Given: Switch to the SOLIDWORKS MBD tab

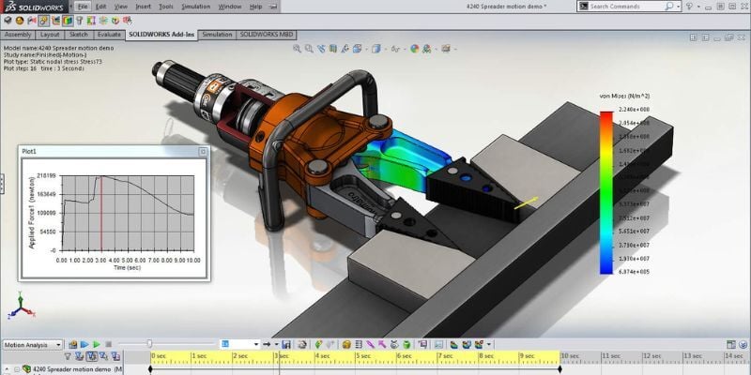Looking at the screenshot, I should pyautogui.click(x=267, y=35).
